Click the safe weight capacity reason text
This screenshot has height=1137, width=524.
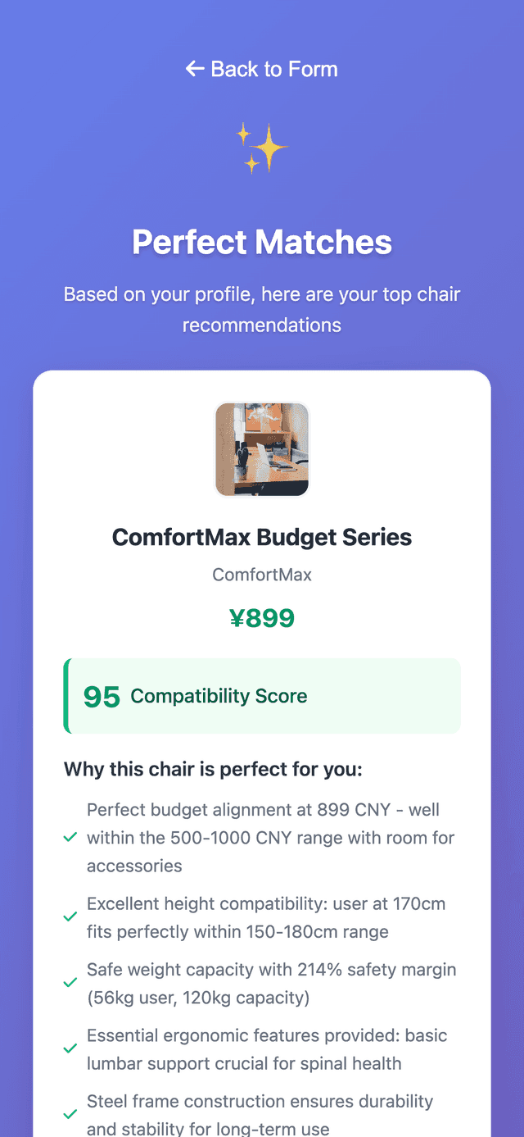pos(271,983)
